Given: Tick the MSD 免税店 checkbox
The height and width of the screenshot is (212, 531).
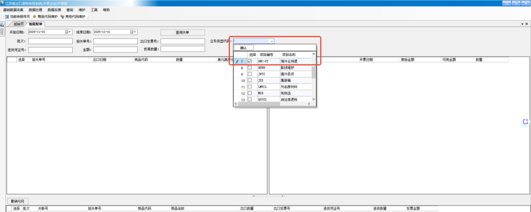Looking at the screenshot, I should pos(250,93).
